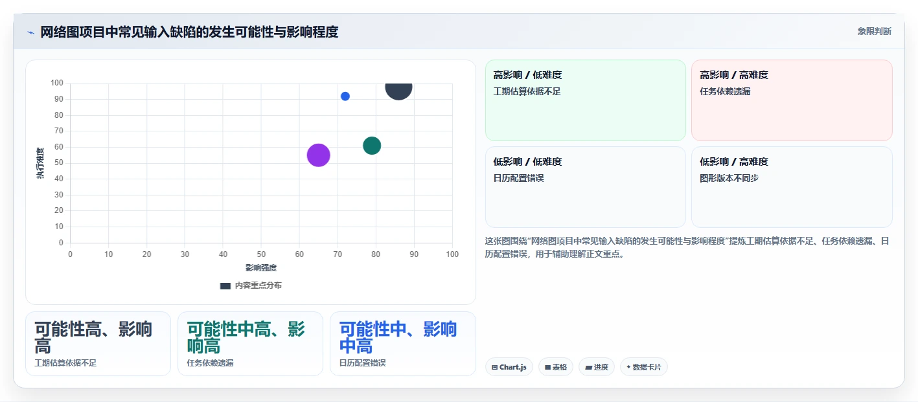Click the dark legend color box
This screenshot has height=402, width=918.
pos(225,285)
